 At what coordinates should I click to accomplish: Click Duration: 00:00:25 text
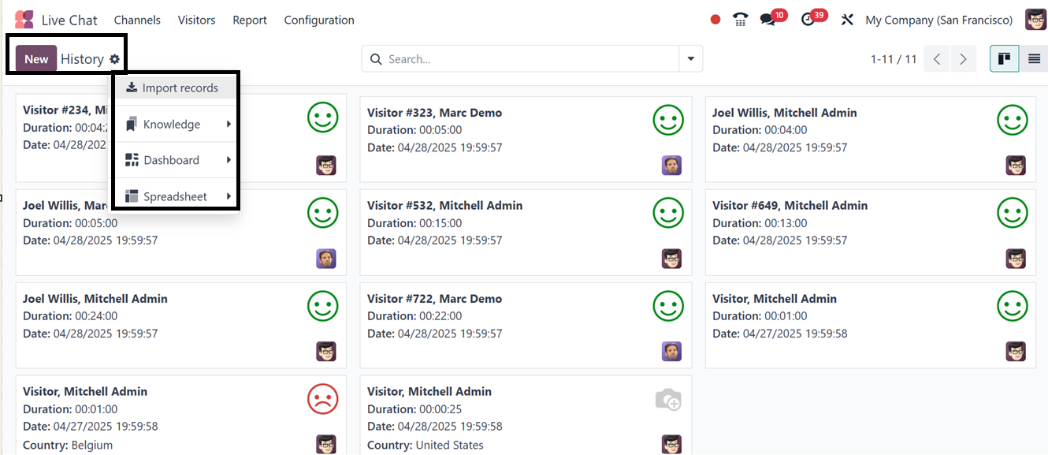click(x=414, y=409)
